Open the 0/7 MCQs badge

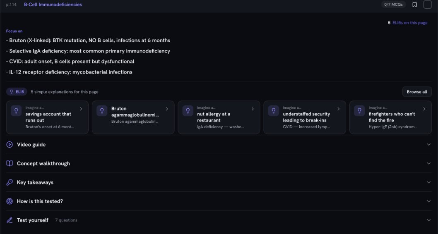pyautogui.click(x=393, y=5)
